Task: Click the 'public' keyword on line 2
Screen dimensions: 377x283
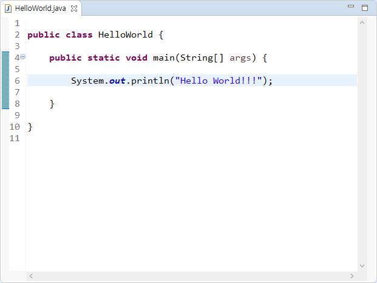Action: point(44,35)
